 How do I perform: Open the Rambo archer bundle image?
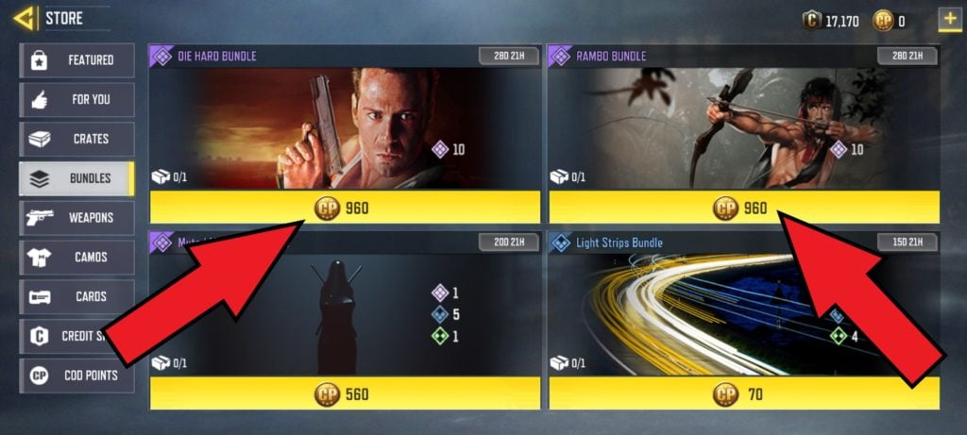pos(744,128)
